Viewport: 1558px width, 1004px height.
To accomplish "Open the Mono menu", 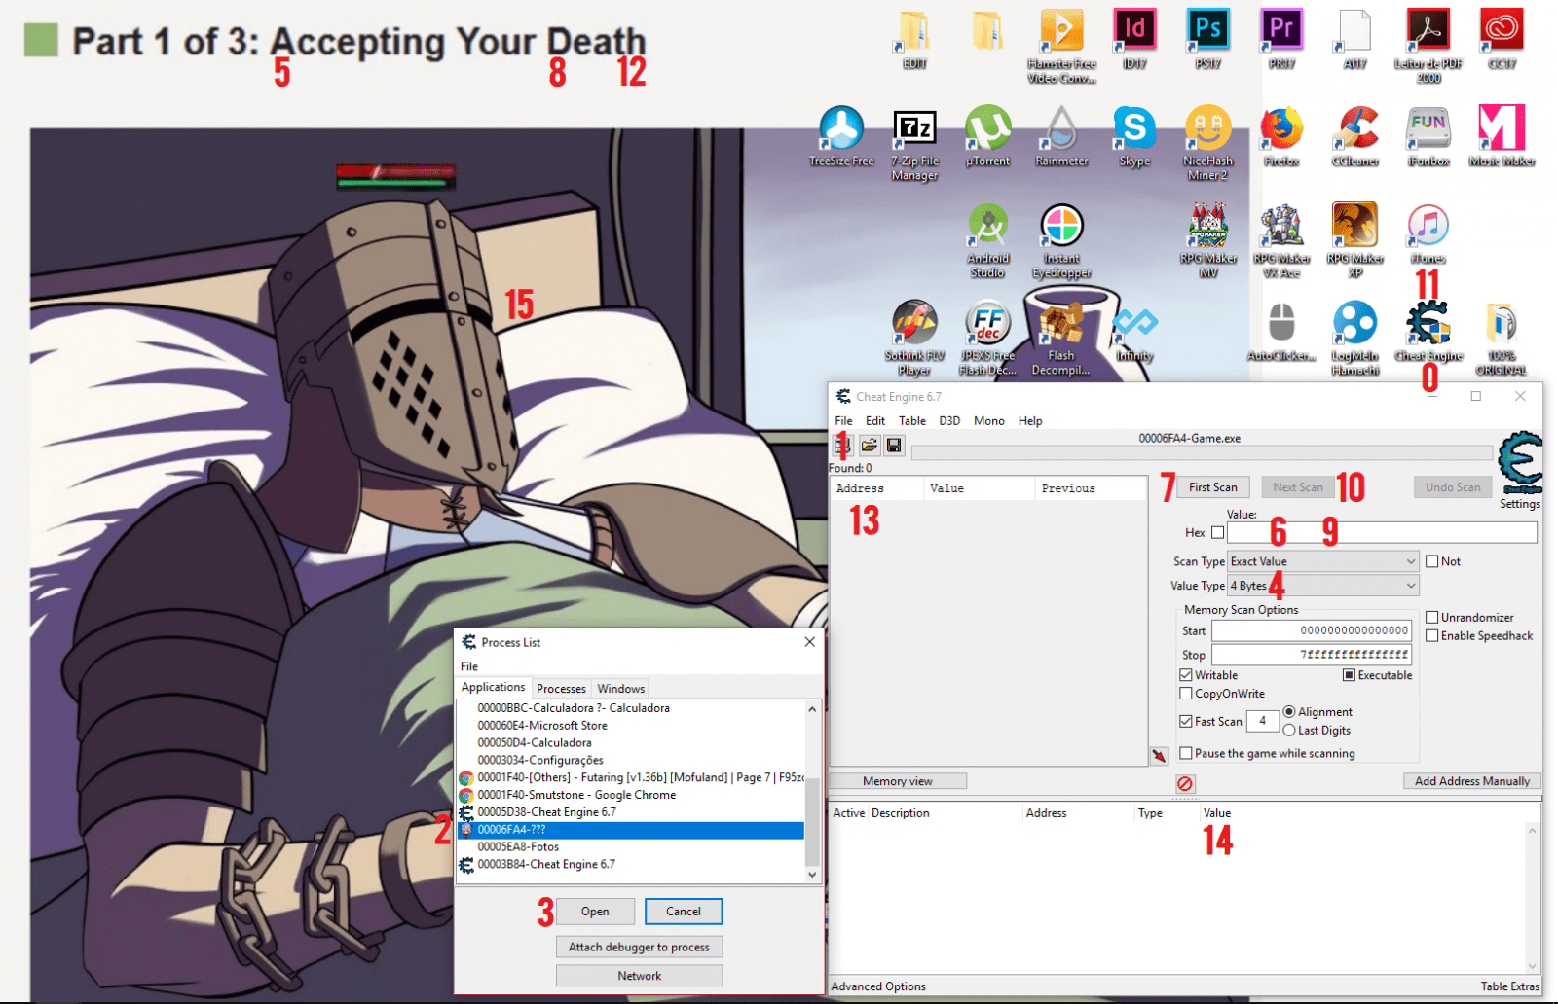I will [x=989, y=421].
